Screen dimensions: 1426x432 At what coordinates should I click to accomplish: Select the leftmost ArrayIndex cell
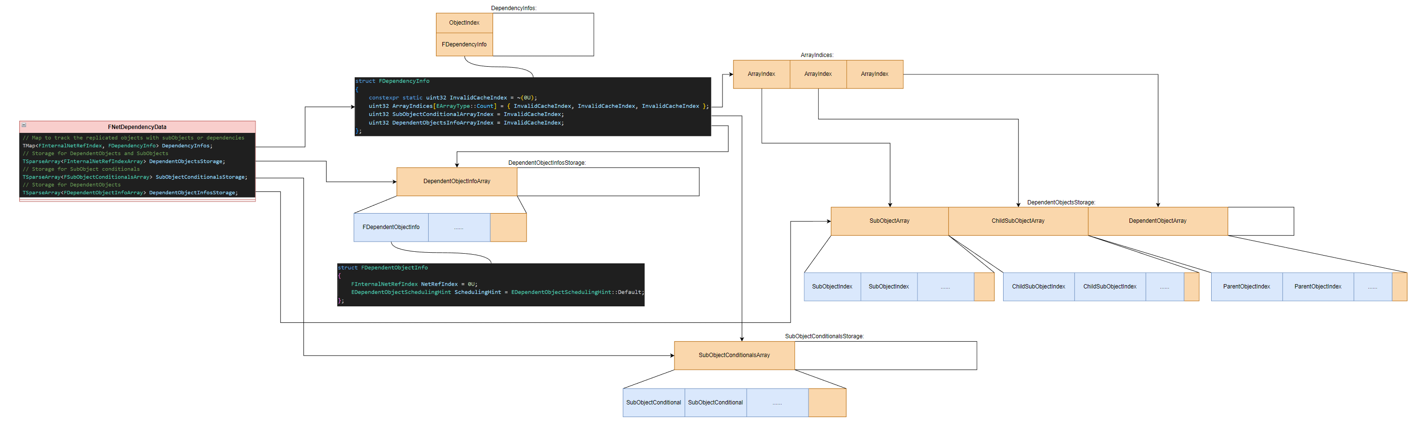point(761,74)
